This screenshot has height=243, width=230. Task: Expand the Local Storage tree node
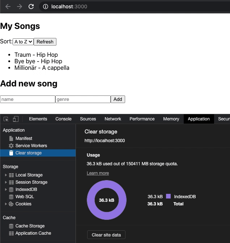click(x=6, y=175)
